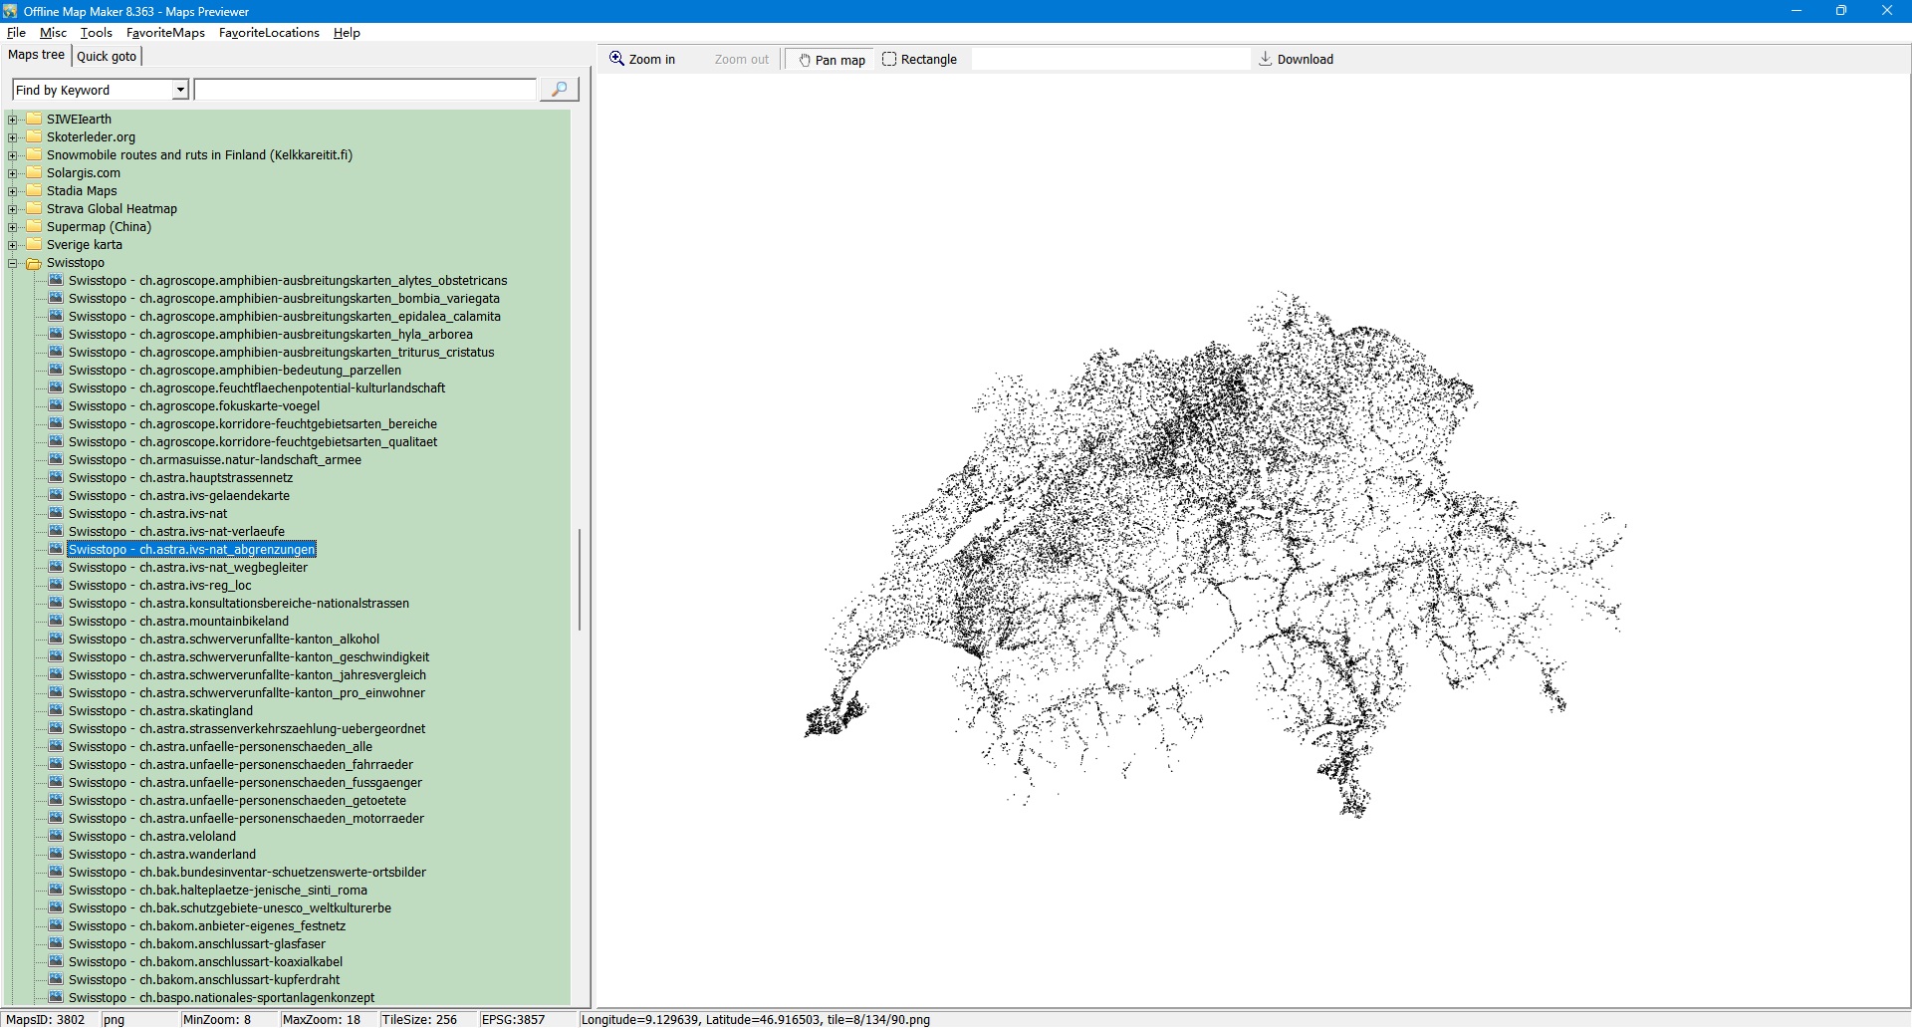Viewport: 1912px width, 1028px height.
Task: Click the Download arrow icon
Action: [x=1265, y=59]
